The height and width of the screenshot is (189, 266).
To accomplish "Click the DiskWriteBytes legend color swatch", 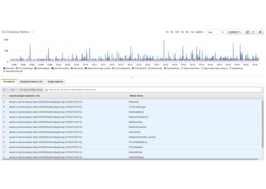I will coord(165,68).
